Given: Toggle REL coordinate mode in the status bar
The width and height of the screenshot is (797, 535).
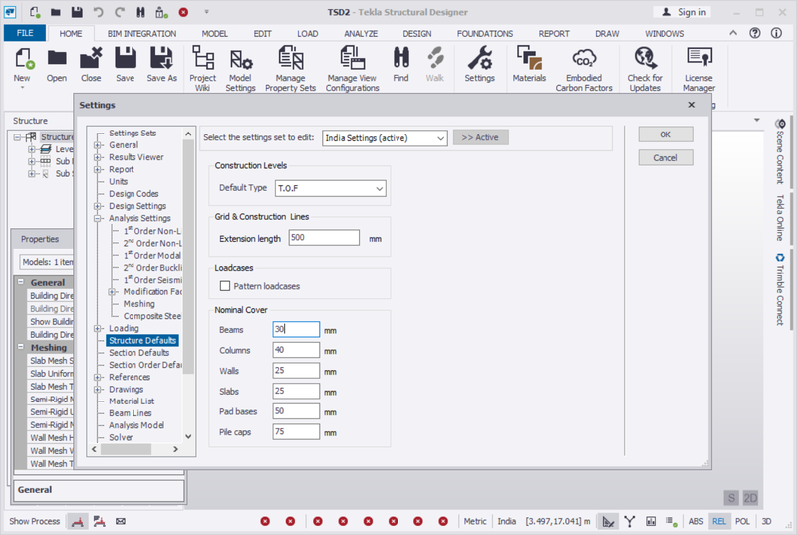Looking at the screenshot, I should pos(719,521).
